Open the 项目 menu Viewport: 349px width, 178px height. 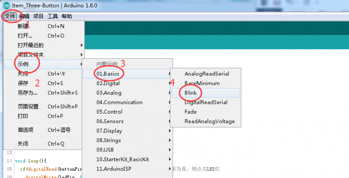click(x=38, y=16)
